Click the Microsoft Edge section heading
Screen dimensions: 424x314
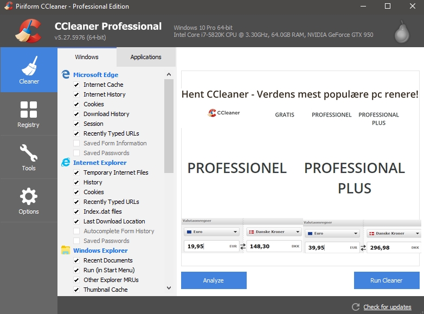click(x=96, y=75)
